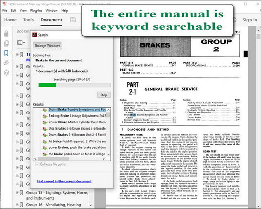Open the Page Thumbnails sidebar icon
This screenshot has height=209, width=261.
coord(6,43)
